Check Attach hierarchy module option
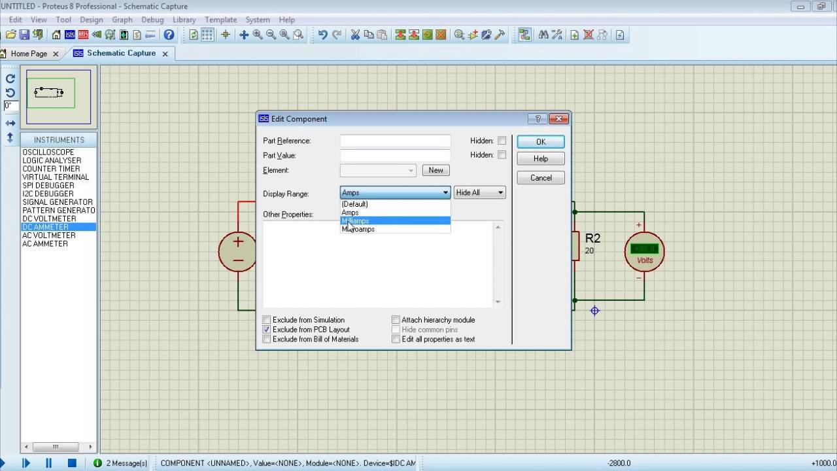837x471 pixels. 396,320
